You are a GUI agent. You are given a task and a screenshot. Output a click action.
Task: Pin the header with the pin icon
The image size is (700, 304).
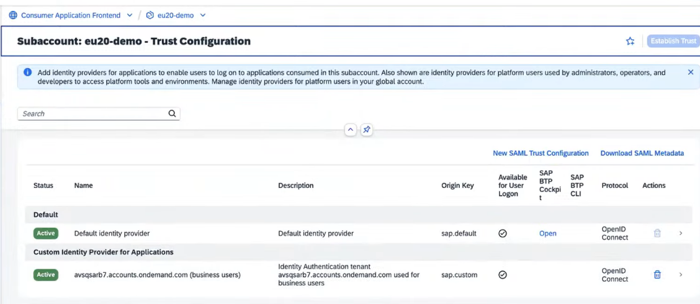(367, 130)
